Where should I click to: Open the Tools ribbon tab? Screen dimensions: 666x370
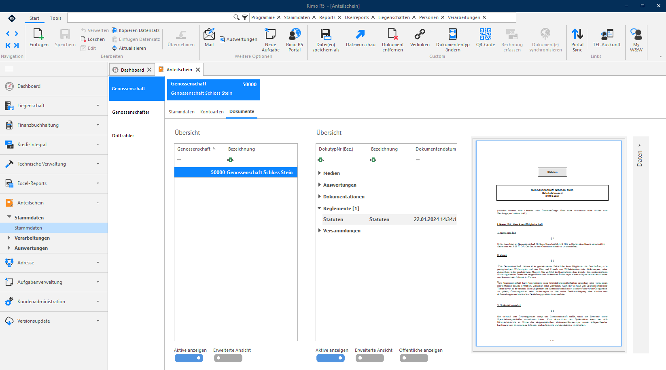56,18
